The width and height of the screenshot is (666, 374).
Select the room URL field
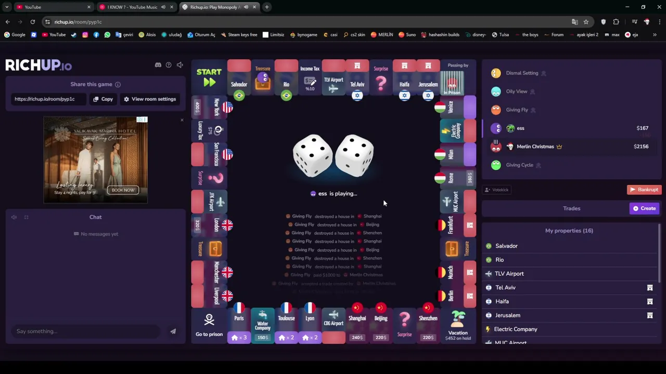[x=48, y=99]
